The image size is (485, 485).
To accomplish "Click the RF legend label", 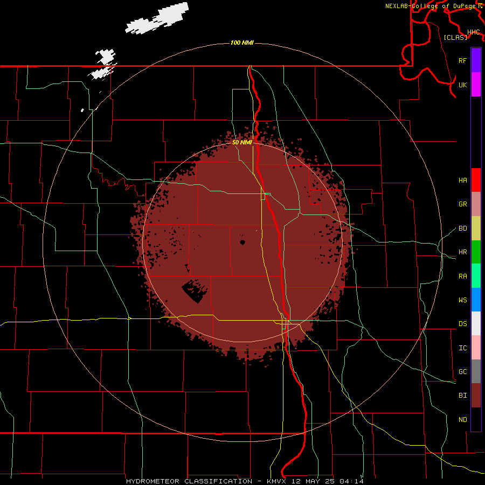I will pos(462,60).
